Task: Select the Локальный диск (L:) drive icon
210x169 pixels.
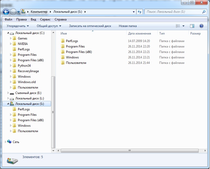Action: point(12,99)
